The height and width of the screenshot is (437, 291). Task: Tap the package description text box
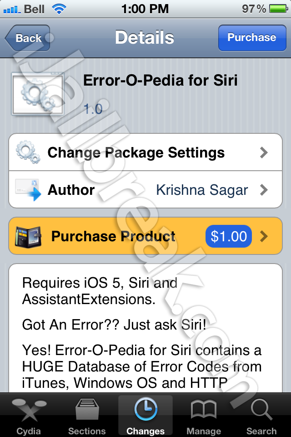click(x=145, y=328)
